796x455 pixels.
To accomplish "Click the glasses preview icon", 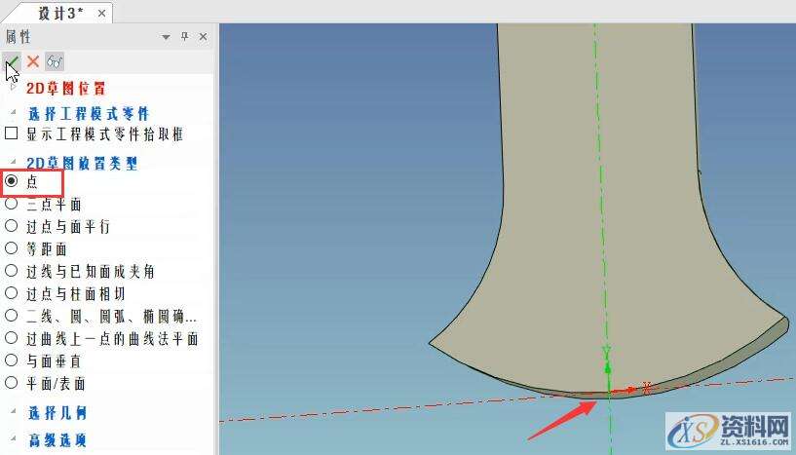I will tap(55, 61).
